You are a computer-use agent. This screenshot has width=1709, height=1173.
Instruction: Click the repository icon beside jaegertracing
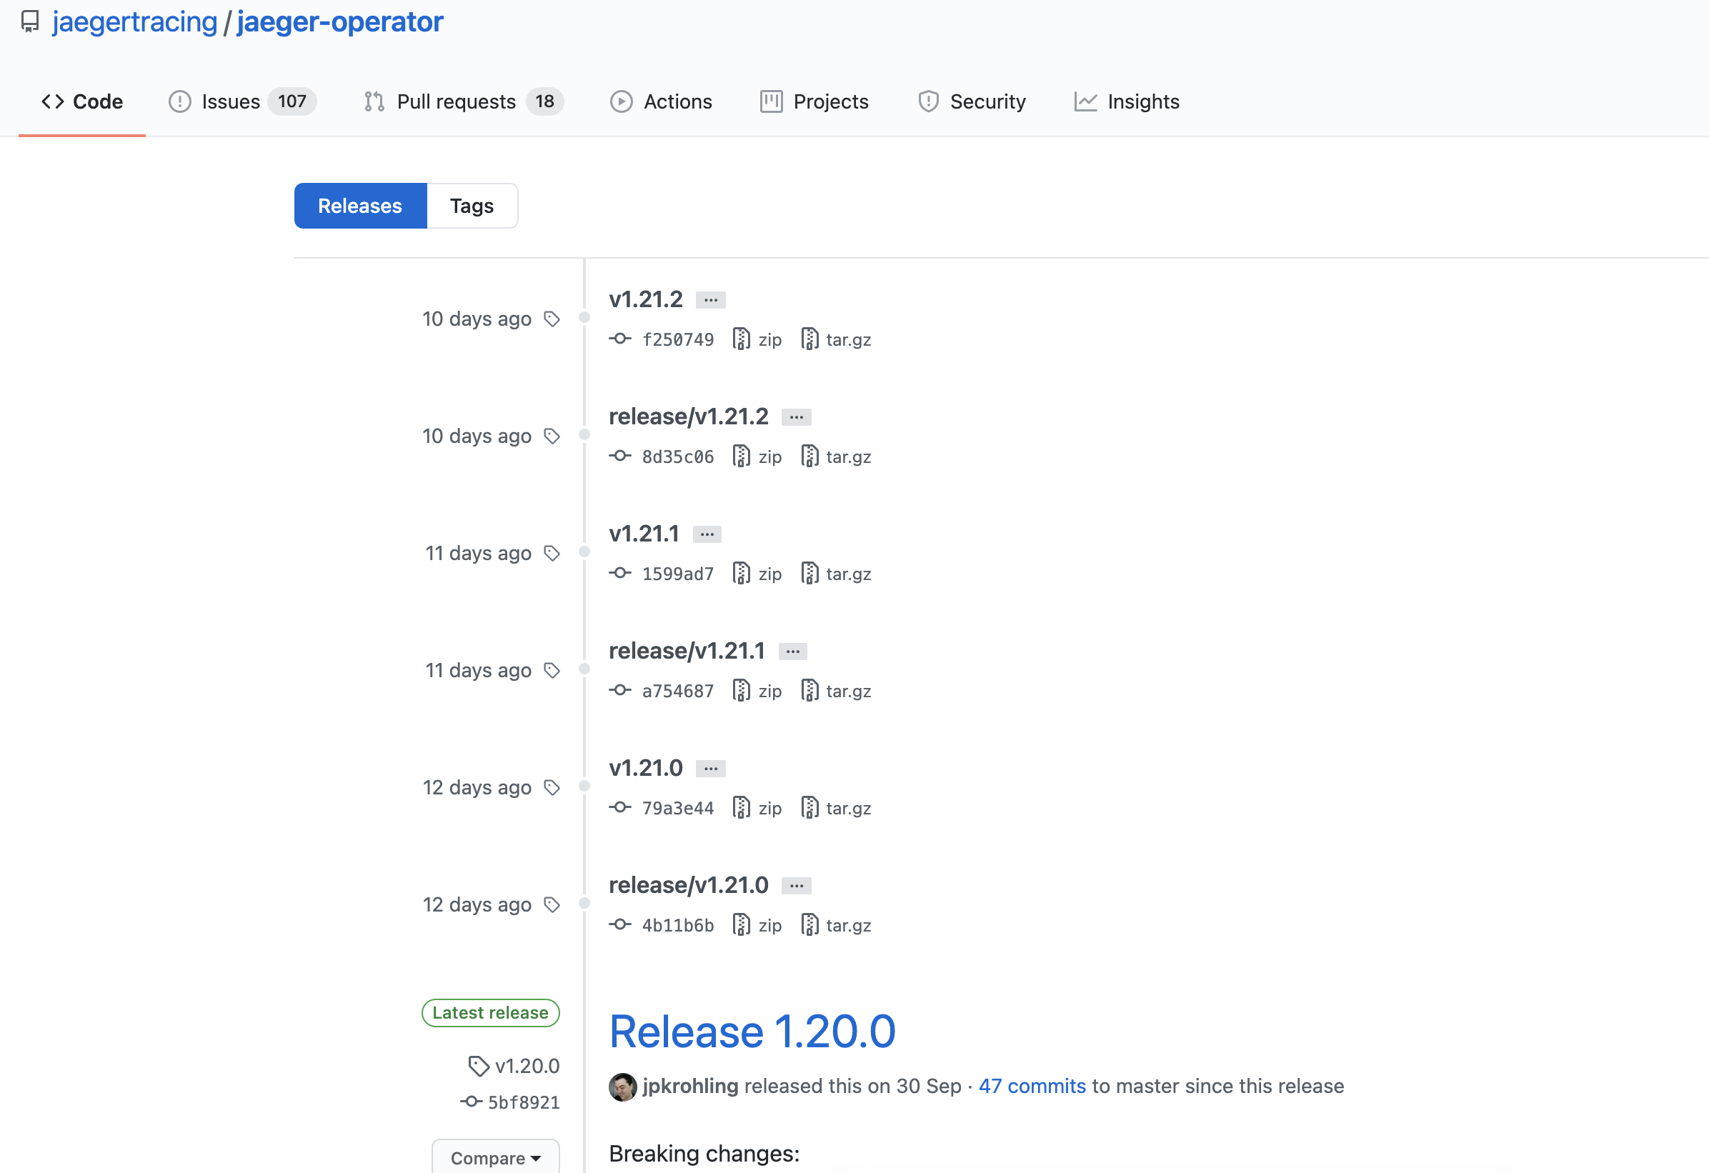30,21
